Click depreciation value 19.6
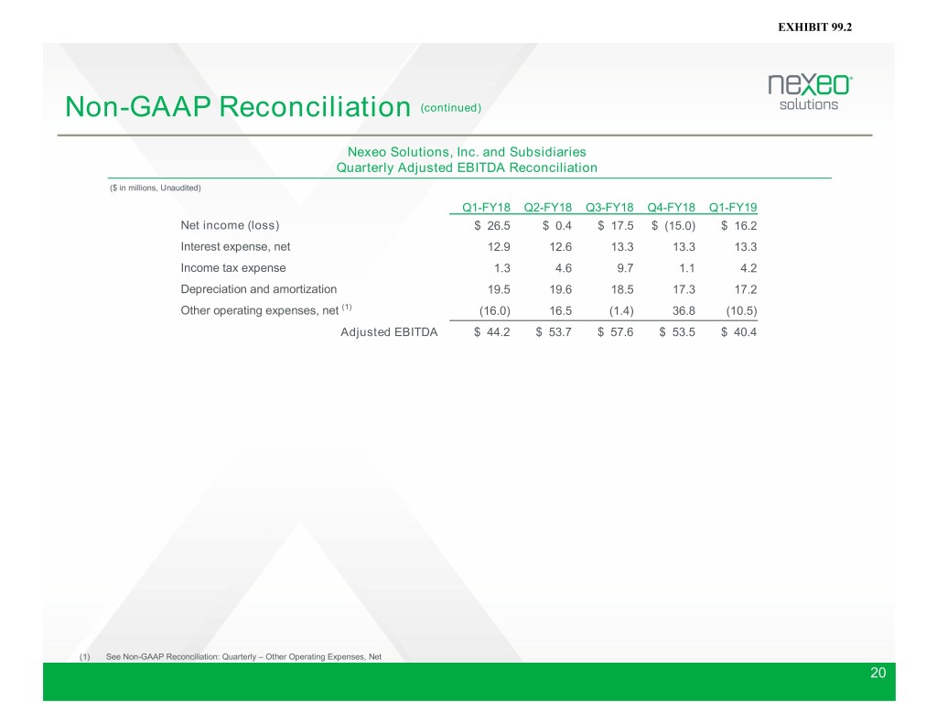This screenshot has height=724, width=937. [561, 289]
